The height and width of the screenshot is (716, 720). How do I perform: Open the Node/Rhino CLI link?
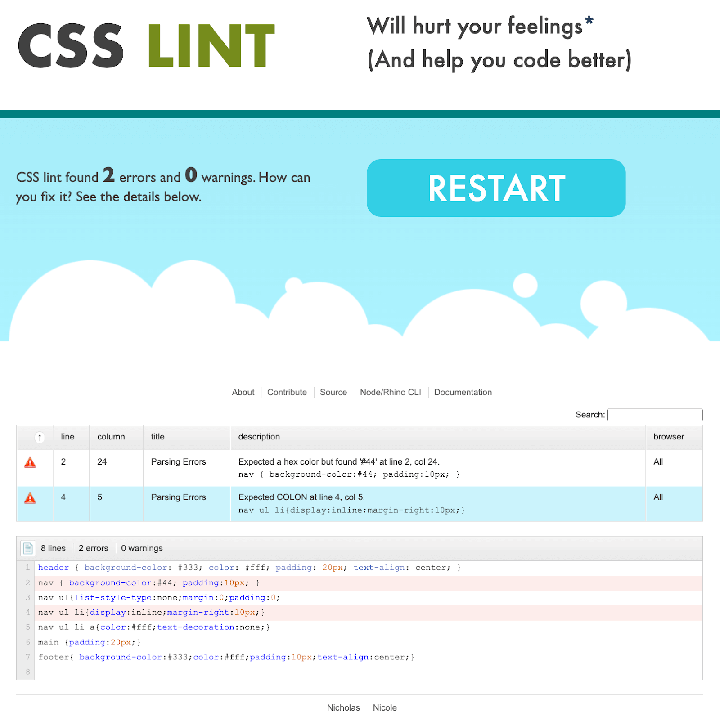point(391,392)
